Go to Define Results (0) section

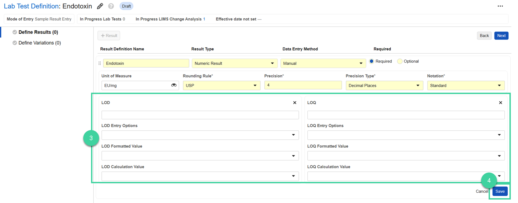click(x=38, y=32)
